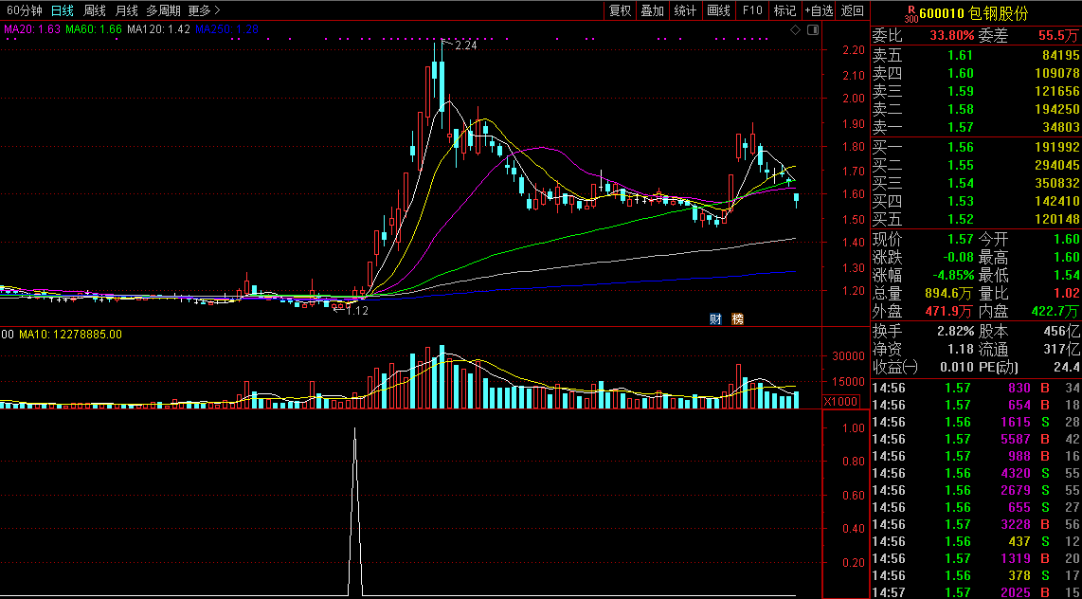Click the 今开 opening price 1.60

pos(1066,240)
